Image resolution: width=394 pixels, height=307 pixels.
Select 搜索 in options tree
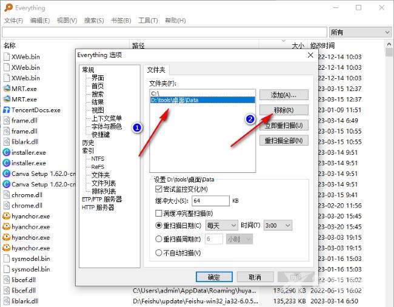(98, 94)
